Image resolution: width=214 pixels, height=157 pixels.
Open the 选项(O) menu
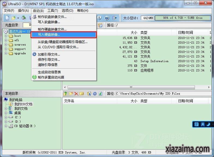67,11
